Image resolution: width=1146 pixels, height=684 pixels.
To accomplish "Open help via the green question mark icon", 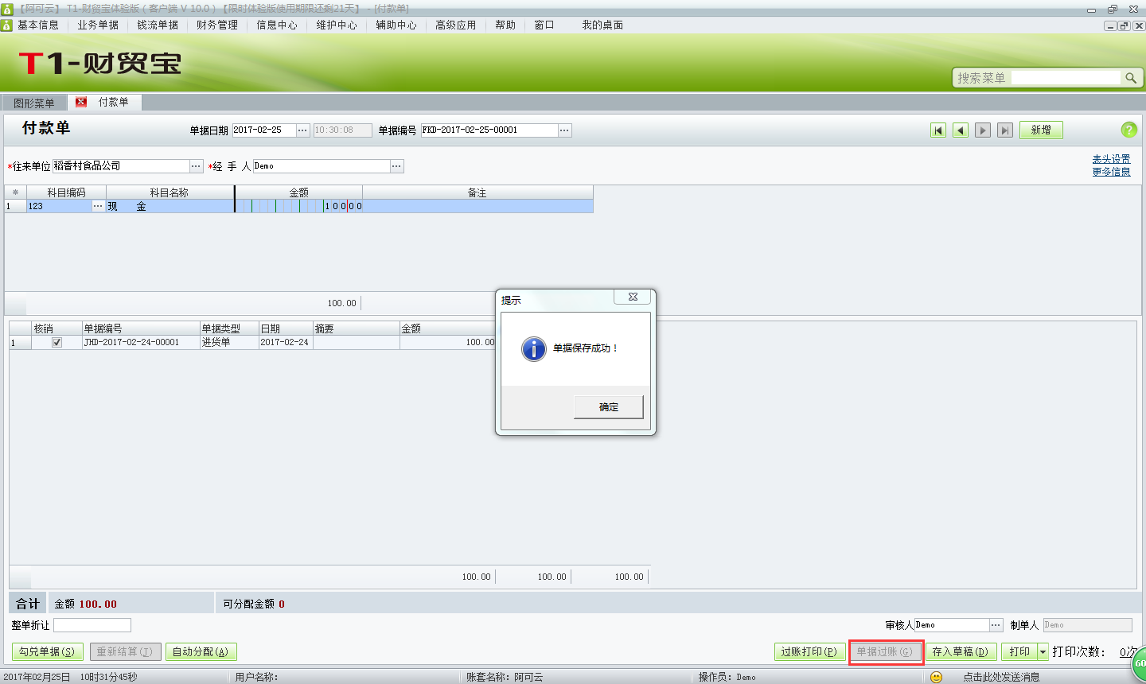I will tap(1129, 130).
